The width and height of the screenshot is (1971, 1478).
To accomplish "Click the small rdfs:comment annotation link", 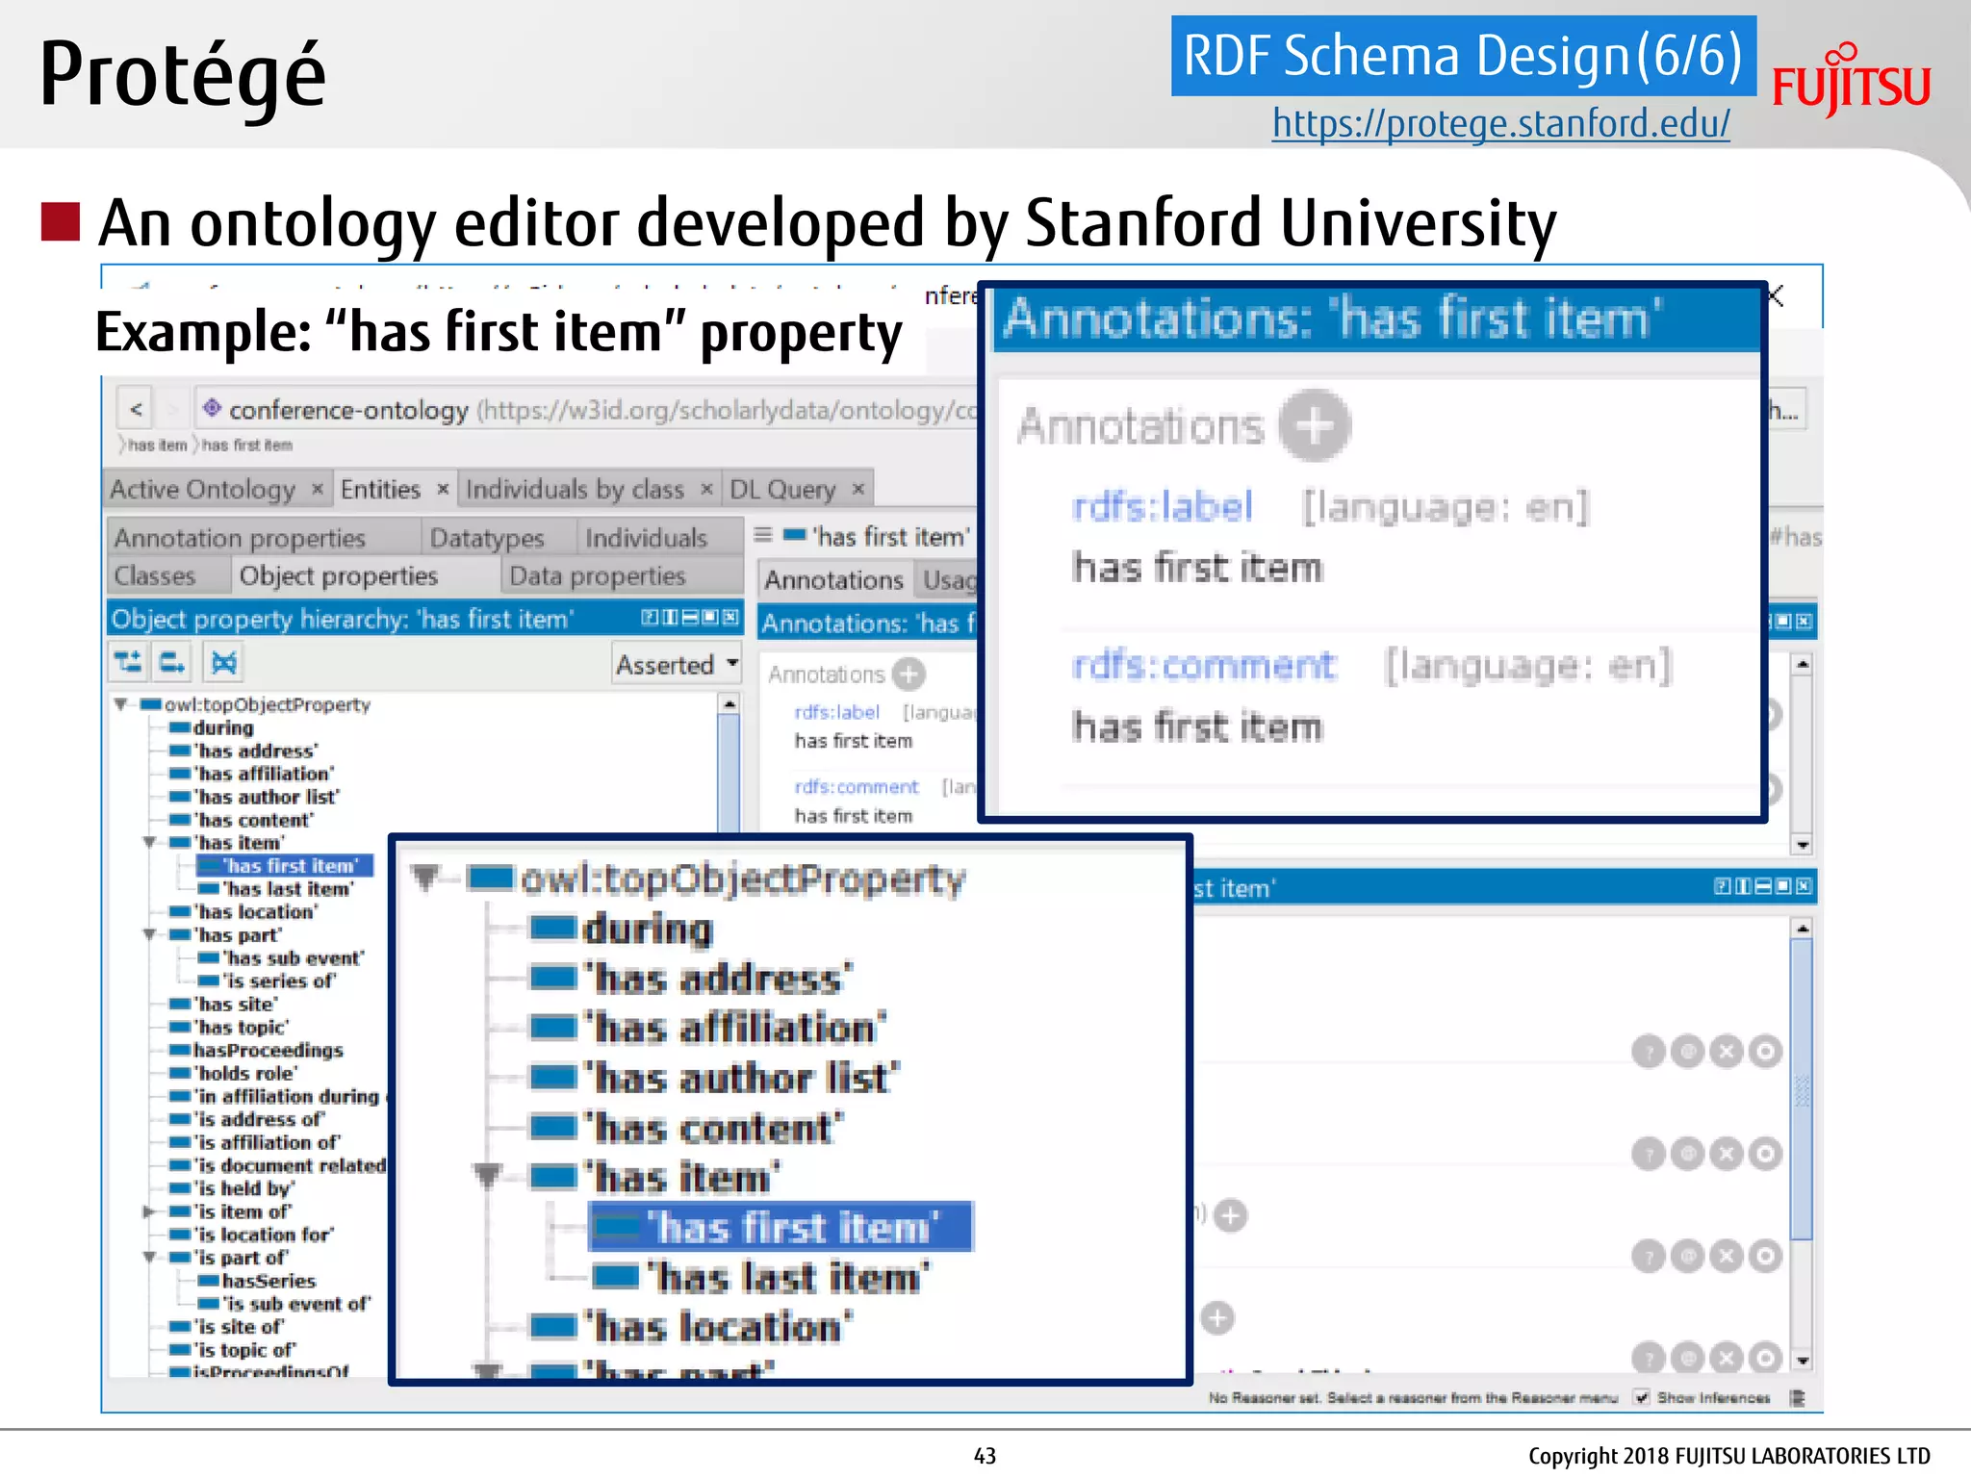I will pyautogui.click(x=857, y=786).
